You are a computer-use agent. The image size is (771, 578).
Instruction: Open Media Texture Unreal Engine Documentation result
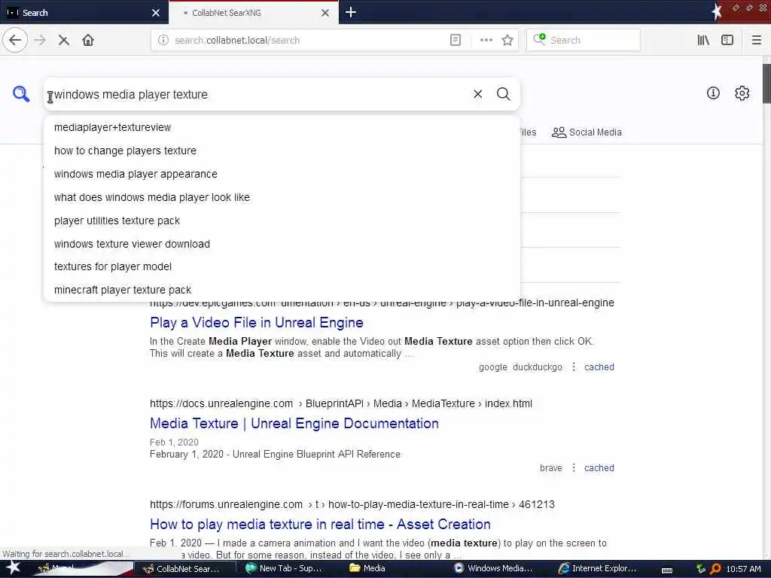tap(294, 423)
